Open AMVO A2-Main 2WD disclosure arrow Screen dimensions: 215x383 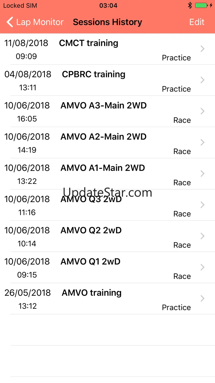tap(203, 142)
